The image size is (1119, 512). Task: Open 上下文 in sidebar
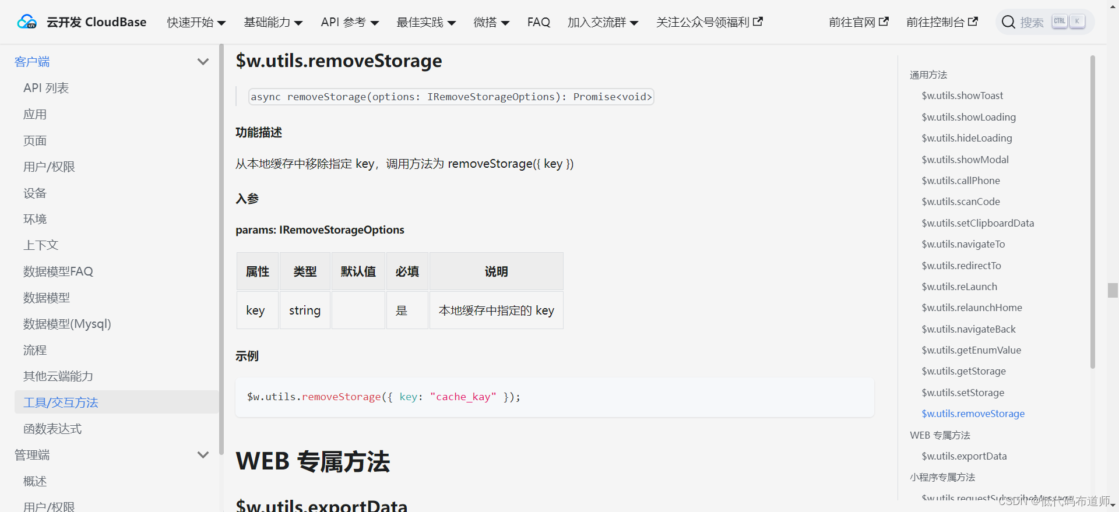point(41,245)
